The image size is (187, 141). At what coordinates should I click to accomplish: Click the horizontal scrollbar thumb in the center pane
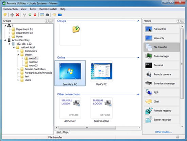tap(87, 128)
